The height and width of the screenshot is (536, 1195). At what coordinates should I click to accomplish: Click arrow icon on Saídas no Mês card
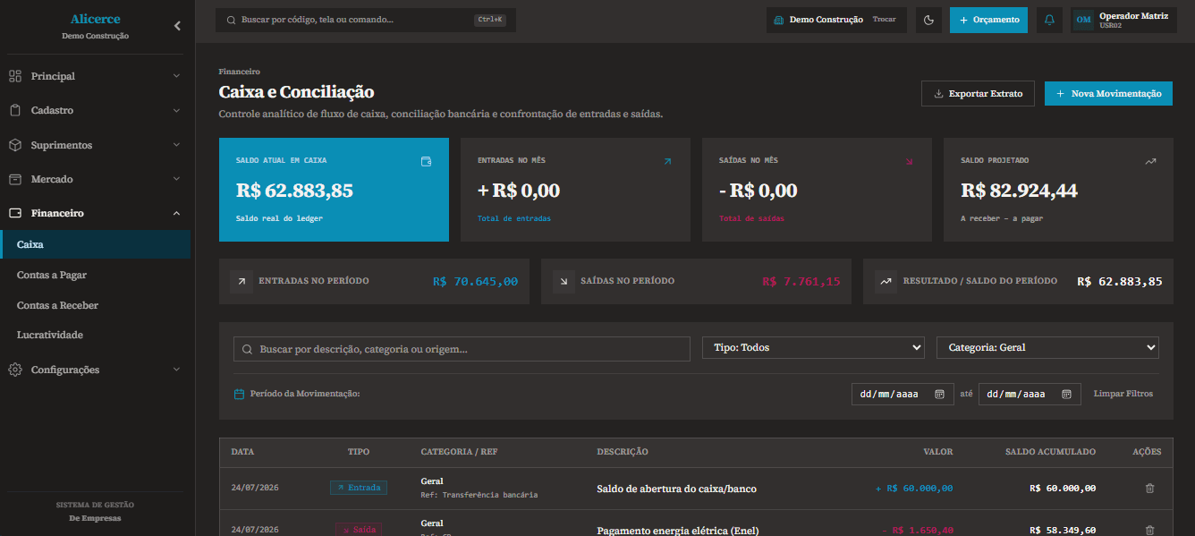[x=909, y=161]
